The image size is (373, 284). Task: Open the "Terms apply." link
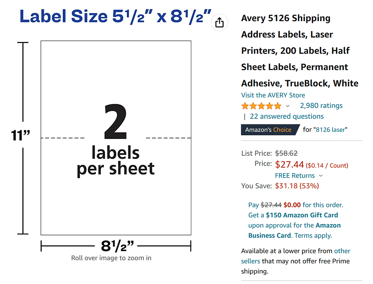tap(313, 236)
